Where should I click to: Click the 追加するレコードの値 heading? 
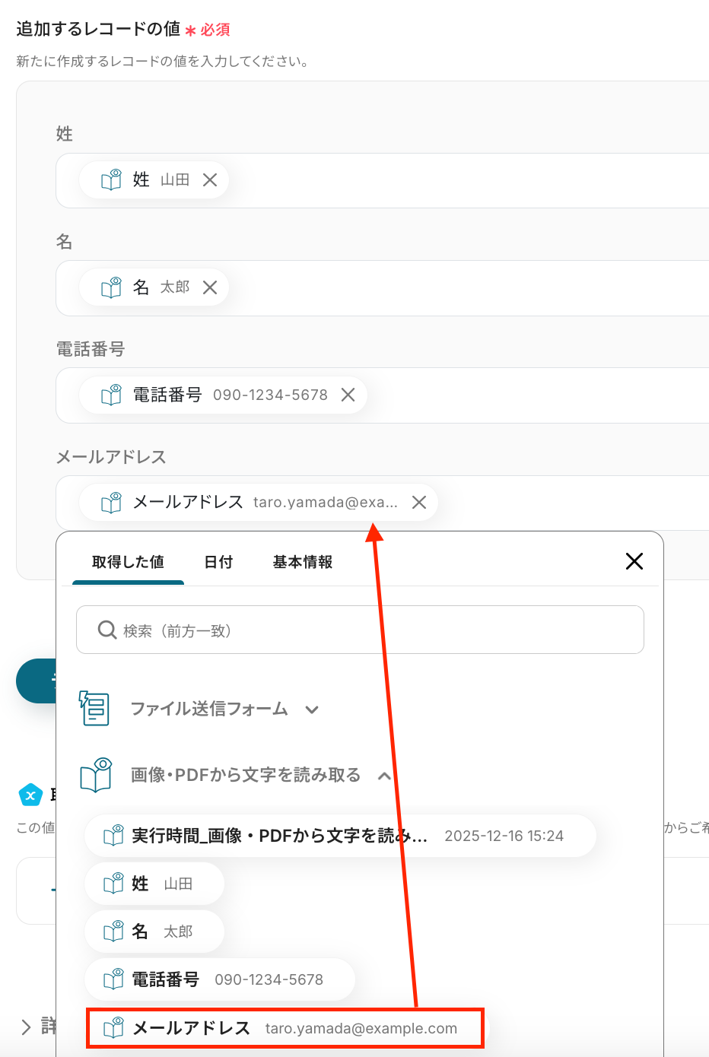[x=98, y=29]
